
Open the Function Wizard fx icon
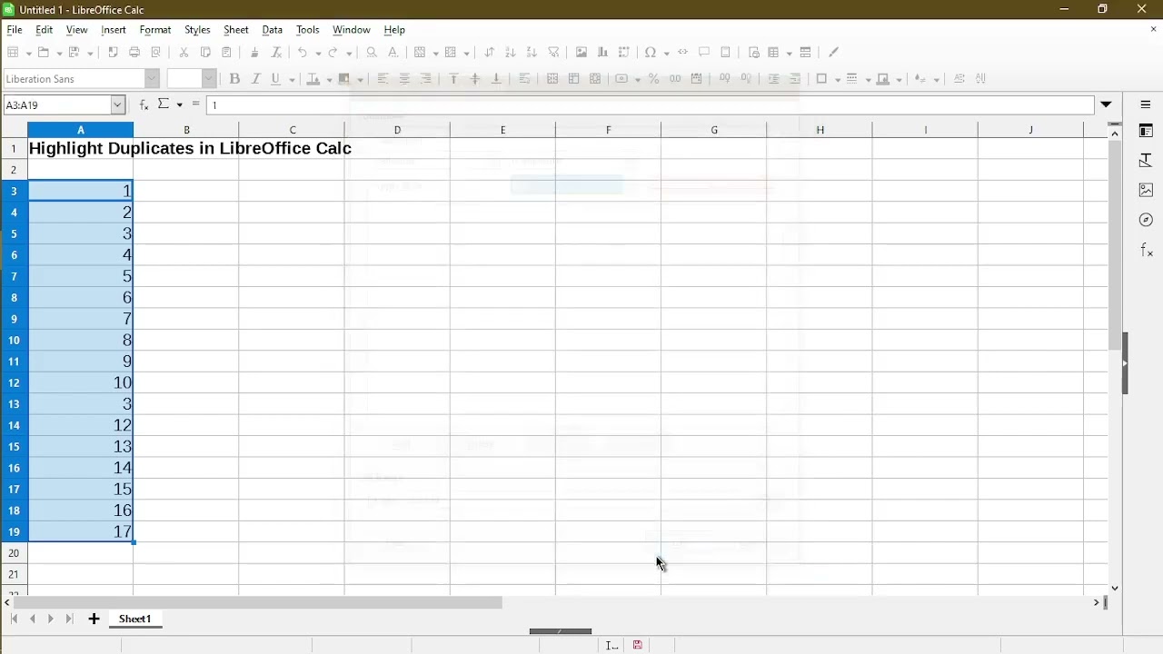tap(143, 104)
